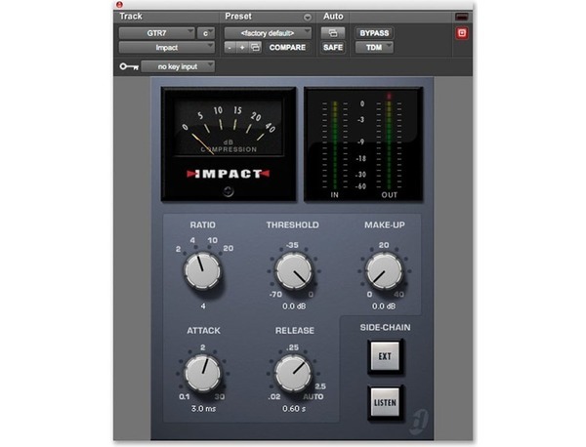Close the plug-in window with the red button

tap(119, 5)
